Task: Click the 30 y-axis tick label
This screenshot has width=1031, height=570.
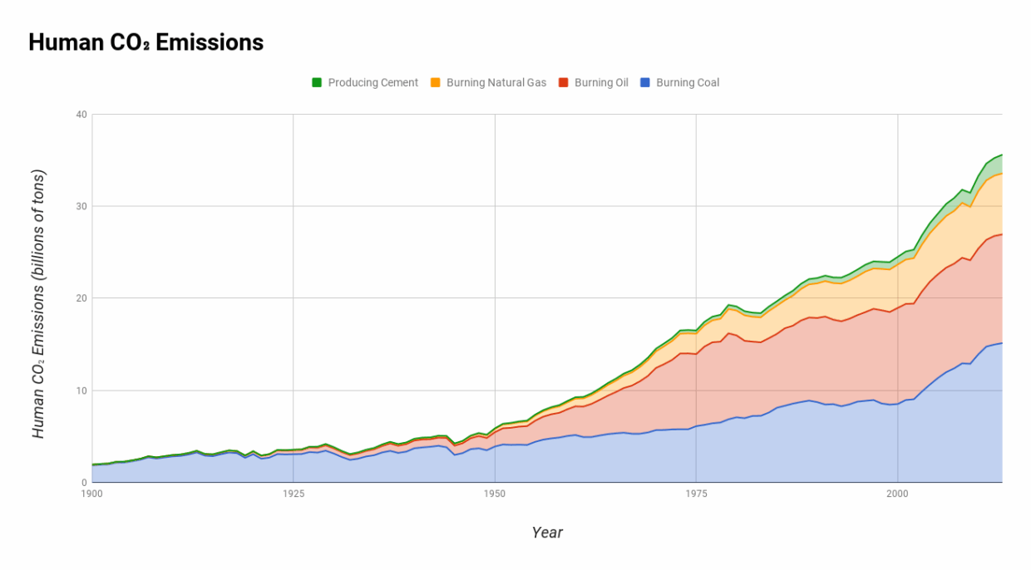Action: 81,206
